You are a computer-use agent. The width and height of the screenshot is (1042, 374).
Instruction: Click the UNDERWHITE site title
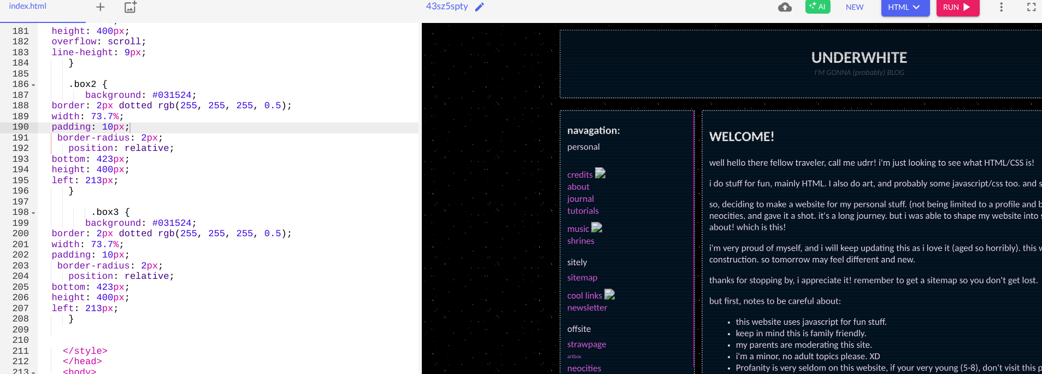(x=859, y=57)
